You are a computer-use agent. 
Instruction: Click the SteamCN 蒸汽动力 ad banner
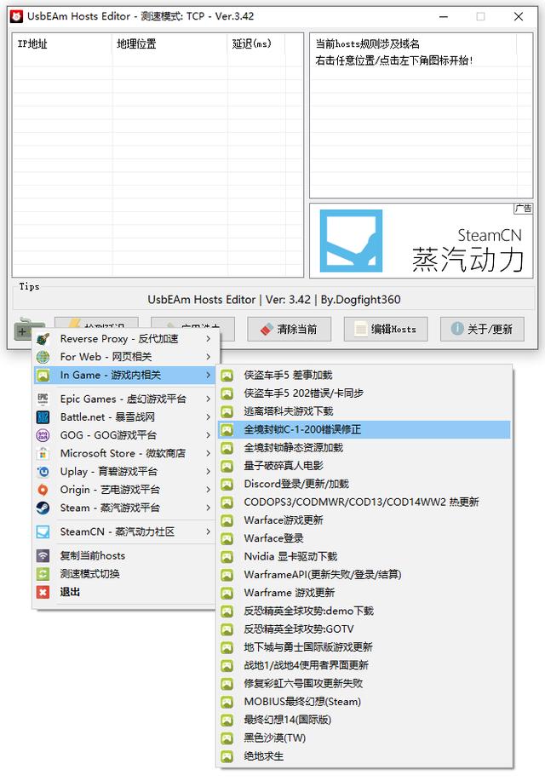pos(421,240)
